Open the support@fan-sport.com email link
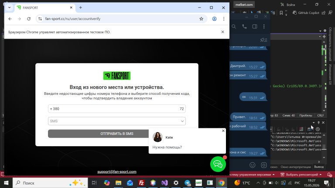 [x=117, y=171]
